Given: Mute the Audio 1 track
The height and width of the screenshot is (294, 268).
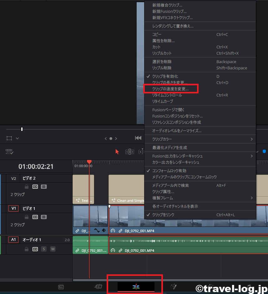Looking at the screenshot, I should tap(53, 249).
